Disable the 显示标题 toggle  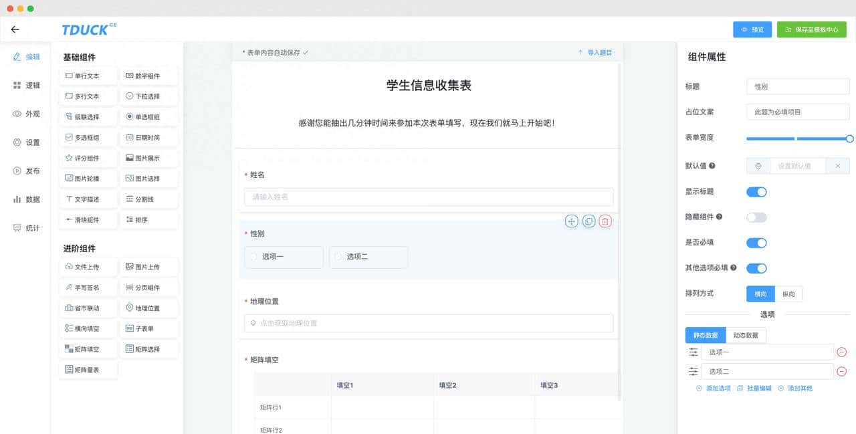pyautogui.click(x=756, y=191)
